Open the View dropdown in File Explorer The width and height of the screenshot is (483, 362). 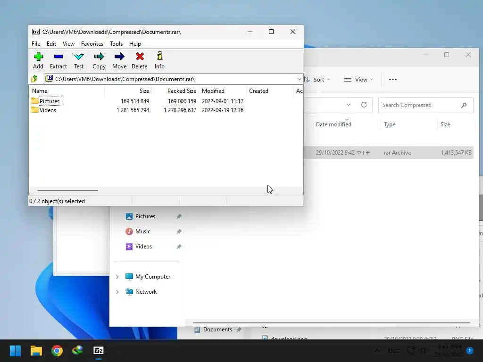358,79
